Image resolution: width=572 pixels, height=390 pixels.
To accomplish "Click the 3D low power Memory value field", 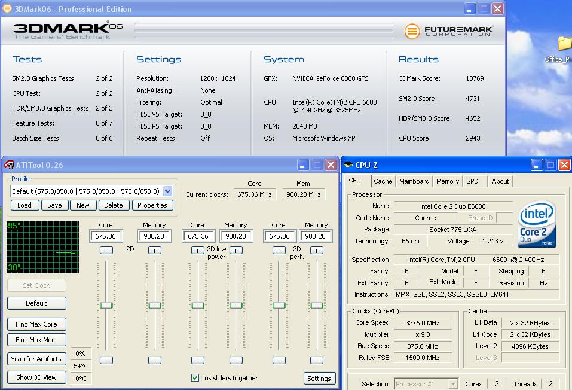I will point(236,236).
